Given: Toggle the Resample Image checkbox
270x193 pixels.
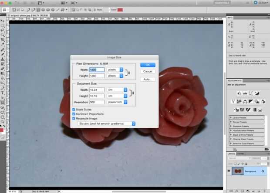Looking at the screenshot, I should tap(74, 118).
